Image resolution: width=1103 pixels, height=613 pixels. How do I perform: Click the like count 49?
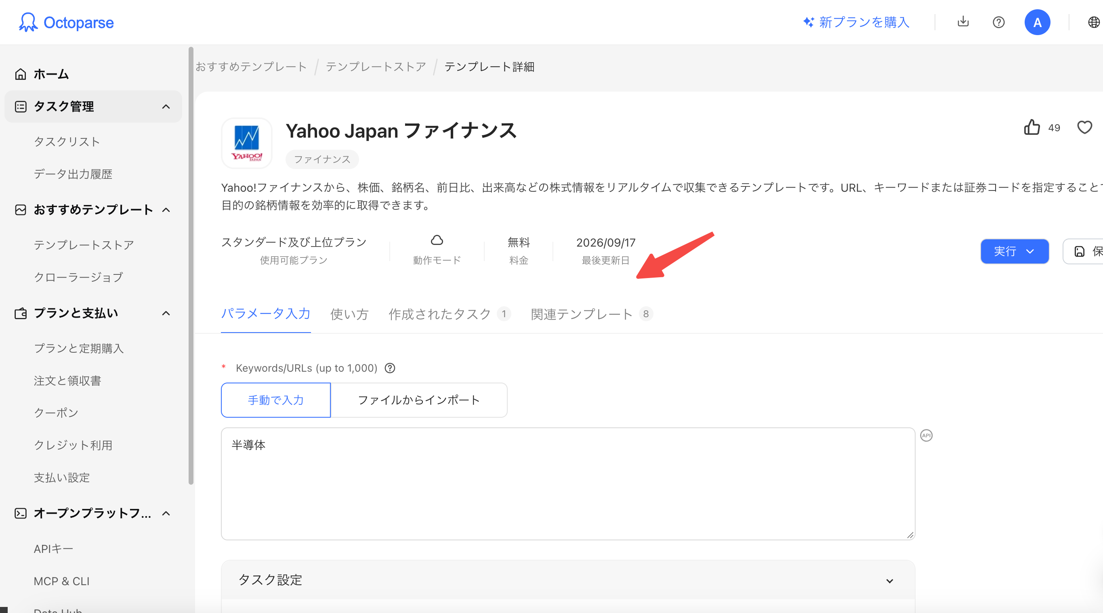1054,128
